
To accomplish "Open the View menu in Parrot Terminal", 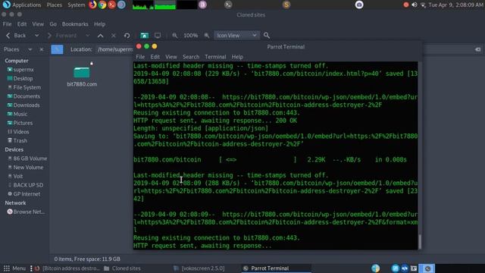I will click(x=171, y=57).
